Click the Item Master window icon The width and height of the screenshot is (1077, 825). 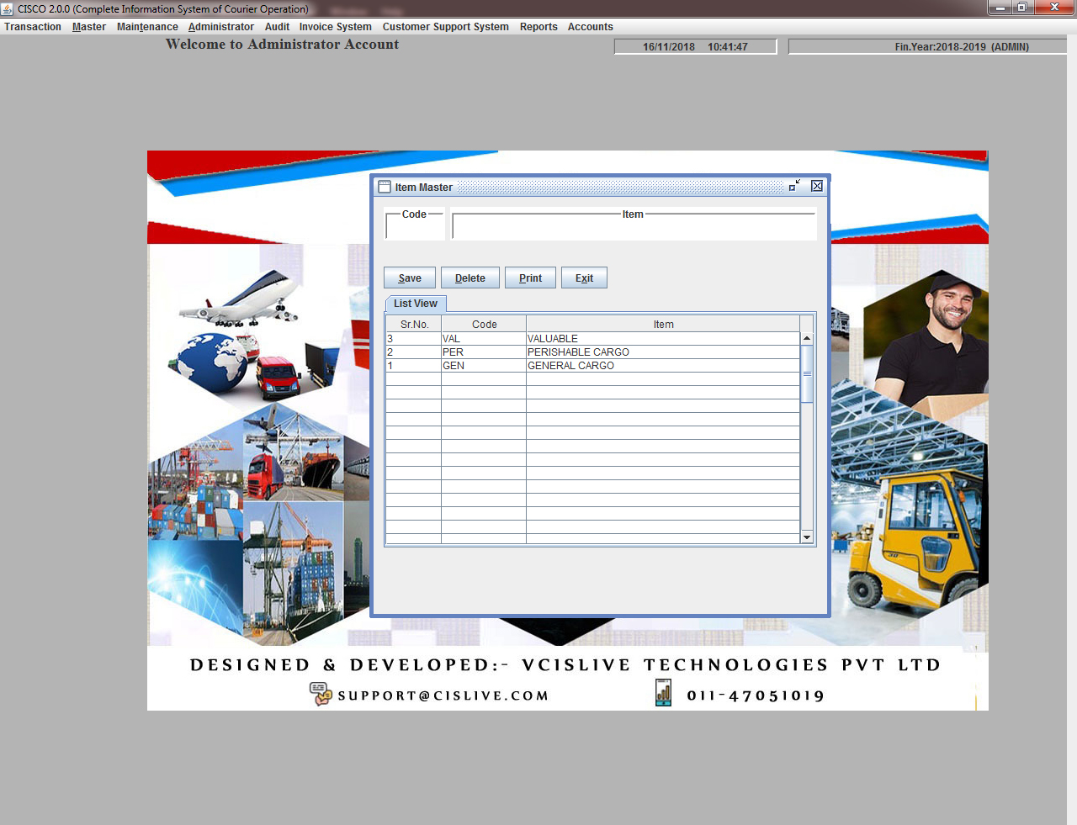[385, 187]
